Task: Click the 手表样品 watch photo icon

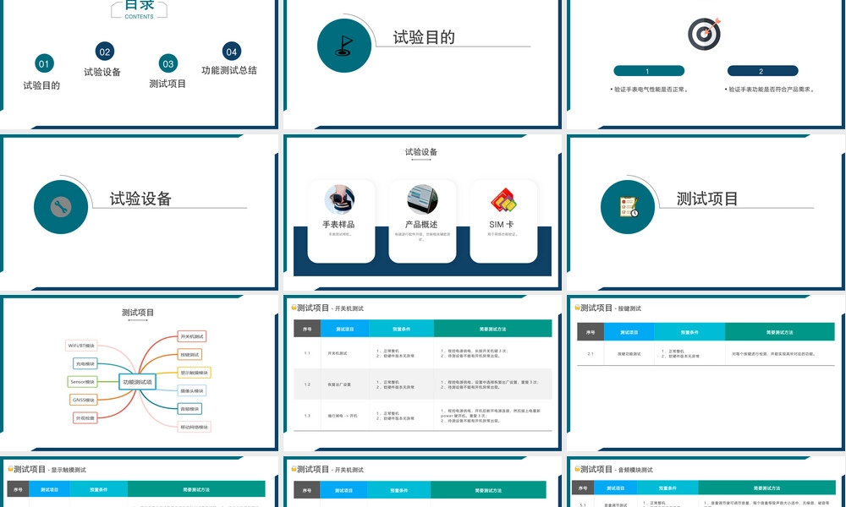Action: [339, 199]
